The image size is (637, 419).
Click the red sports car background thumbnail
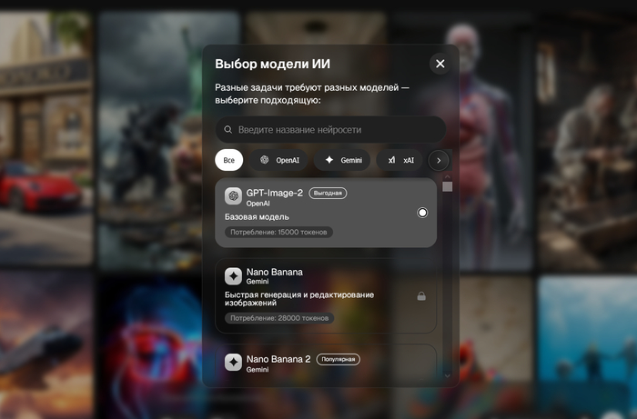pos(45,138)
